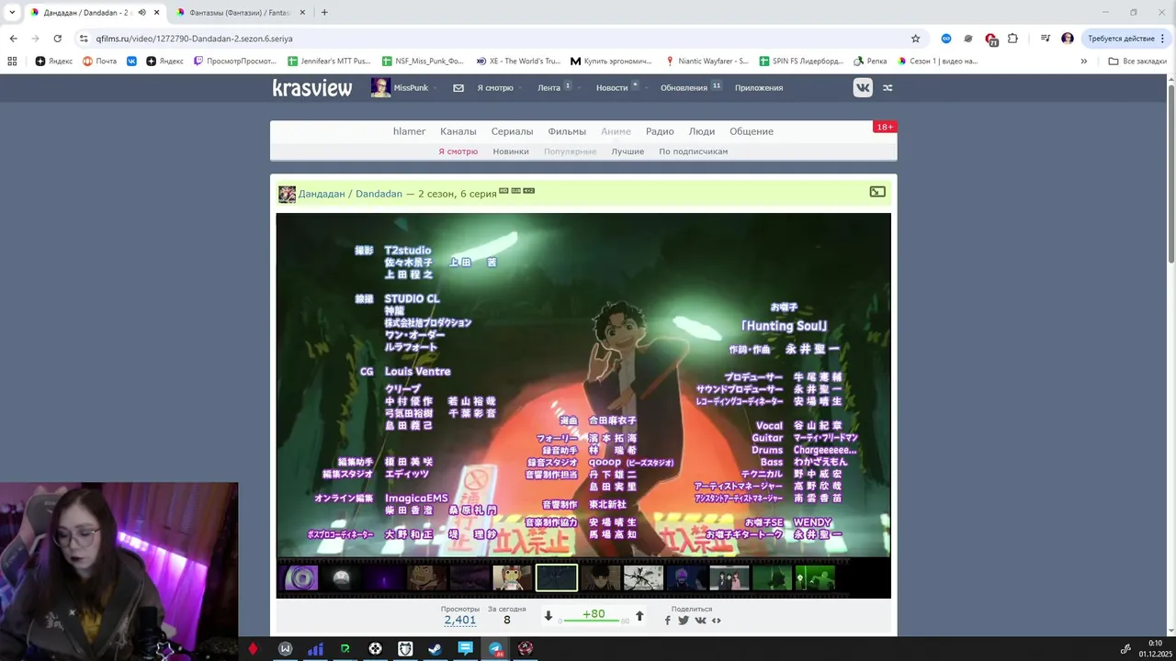Open the blue chat bubble taskbar app

(465, 648)
